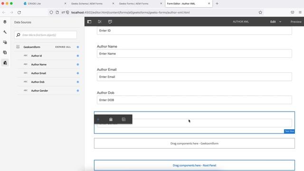The width and height of the screenshot is (304, 171).
Task: Click the browser back arrow
Action: [x=4, y=12]
